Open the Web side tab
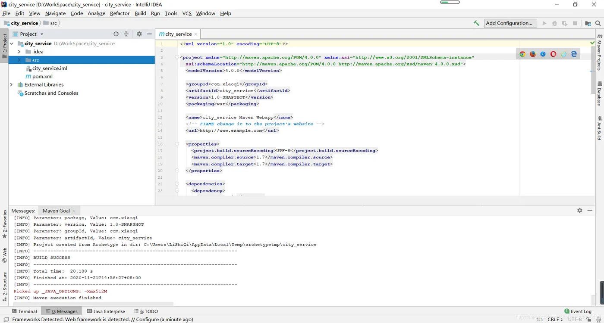 click(4, 255)
